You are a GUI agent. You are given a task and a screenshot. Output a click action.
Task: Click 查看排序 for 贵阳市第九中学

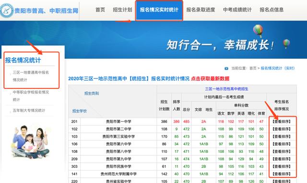coord(282,159)
